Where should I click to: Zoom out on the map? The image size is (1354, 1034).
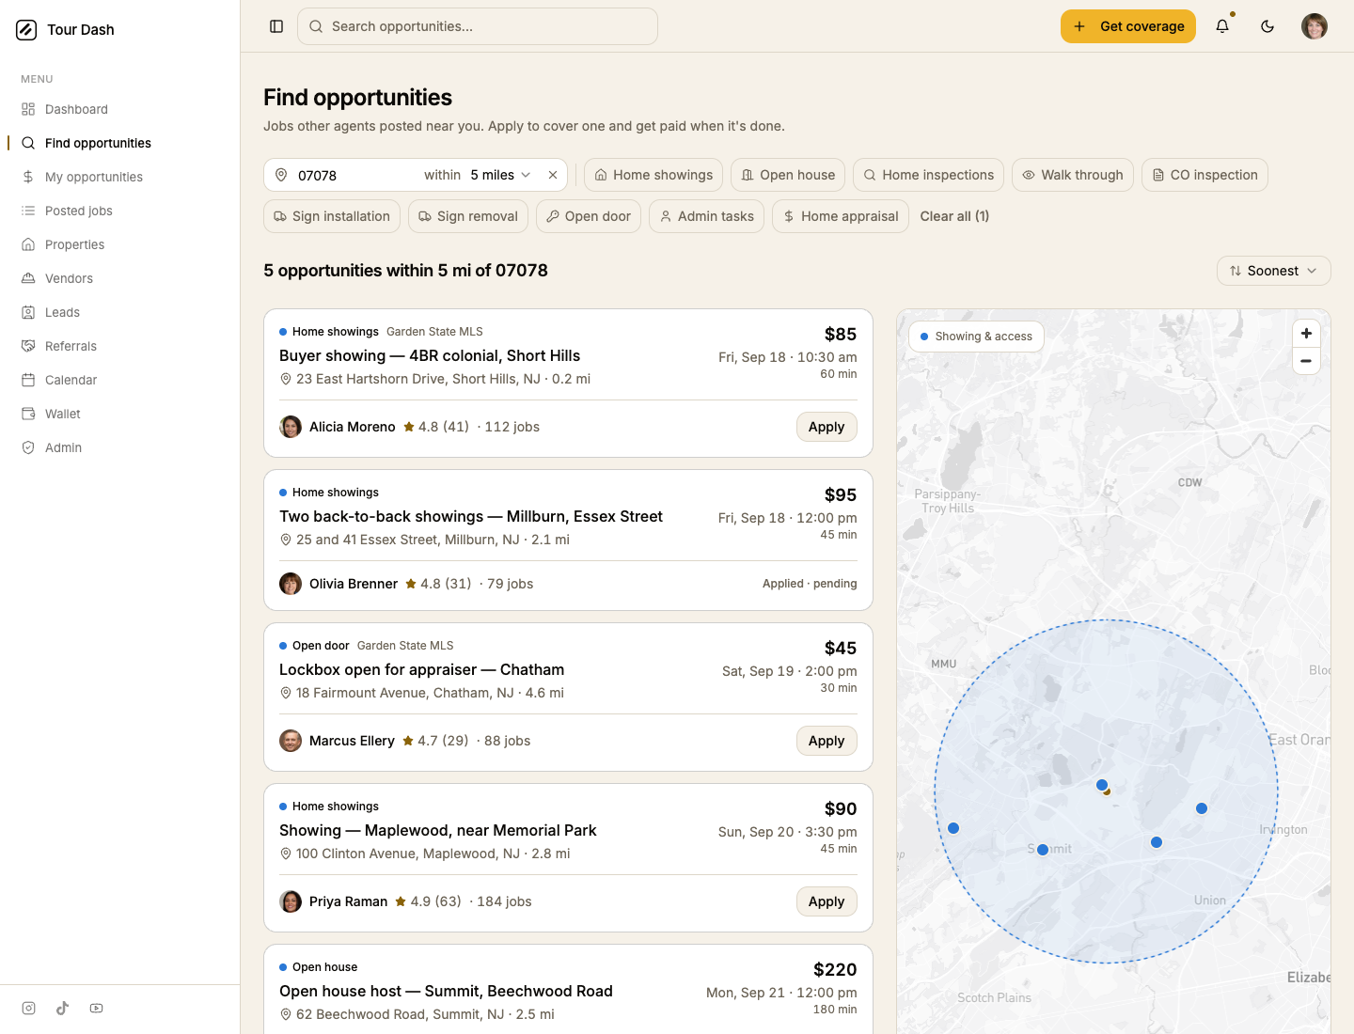coord(1306,361)
